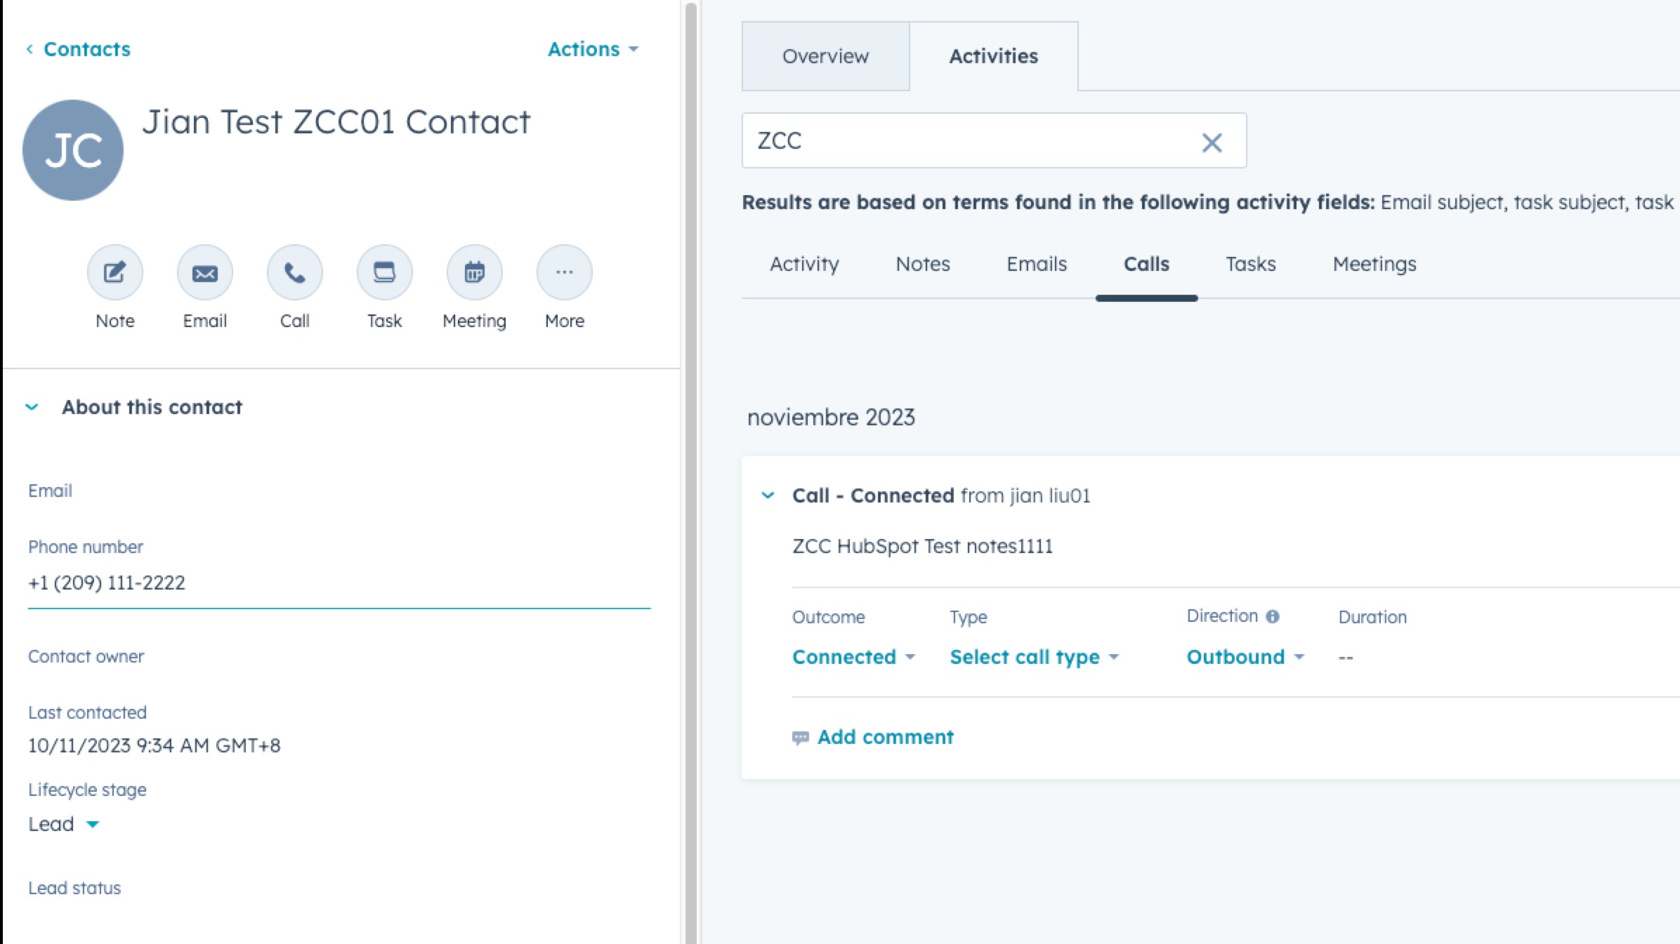Open the Select call type dropdown
The image size is (1680, 944).
click(1034, 657)
